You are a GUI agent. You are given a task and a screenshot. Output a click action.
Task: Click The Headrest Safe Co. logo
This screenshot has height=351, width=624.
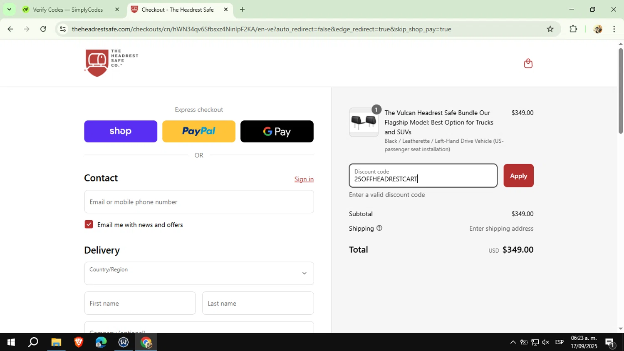[111, 63]
